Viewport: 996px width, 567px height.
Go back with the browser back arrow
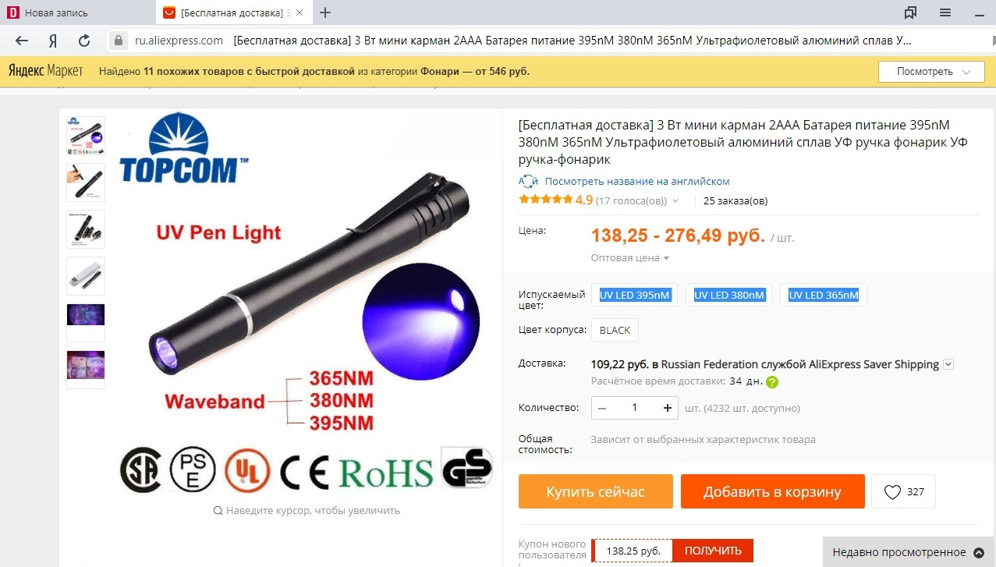tap(22, 41)
